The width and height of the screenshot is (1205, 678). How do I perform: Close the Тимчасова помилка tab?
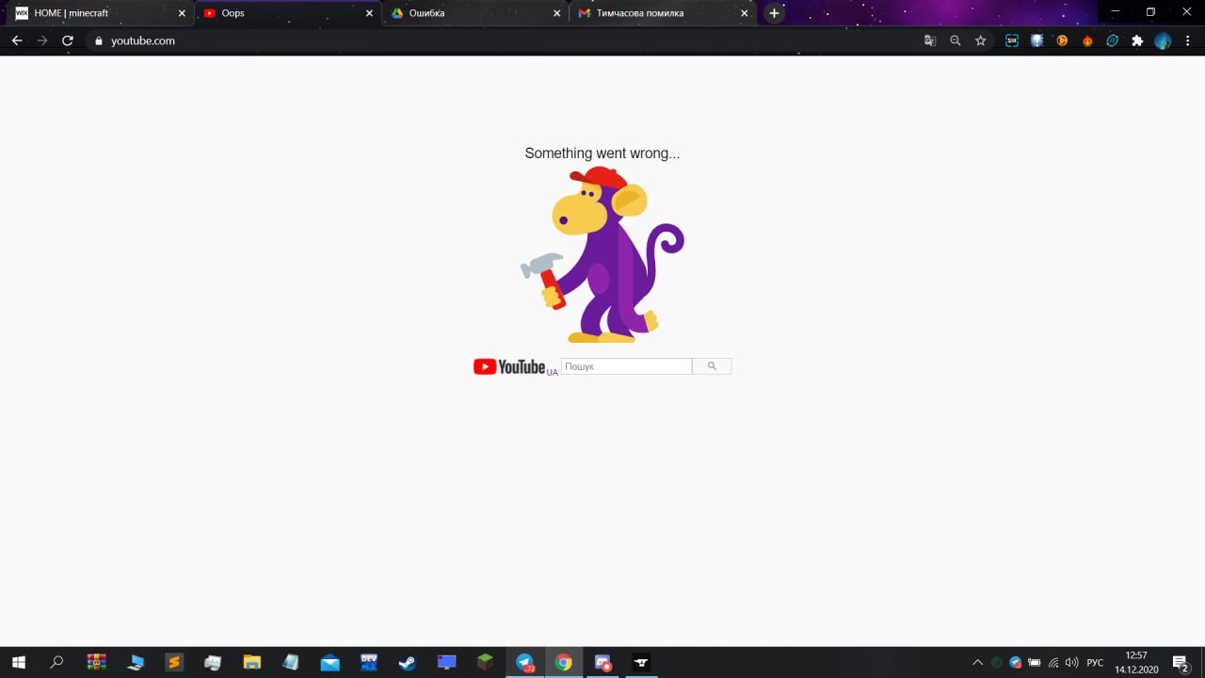(745, 13)
